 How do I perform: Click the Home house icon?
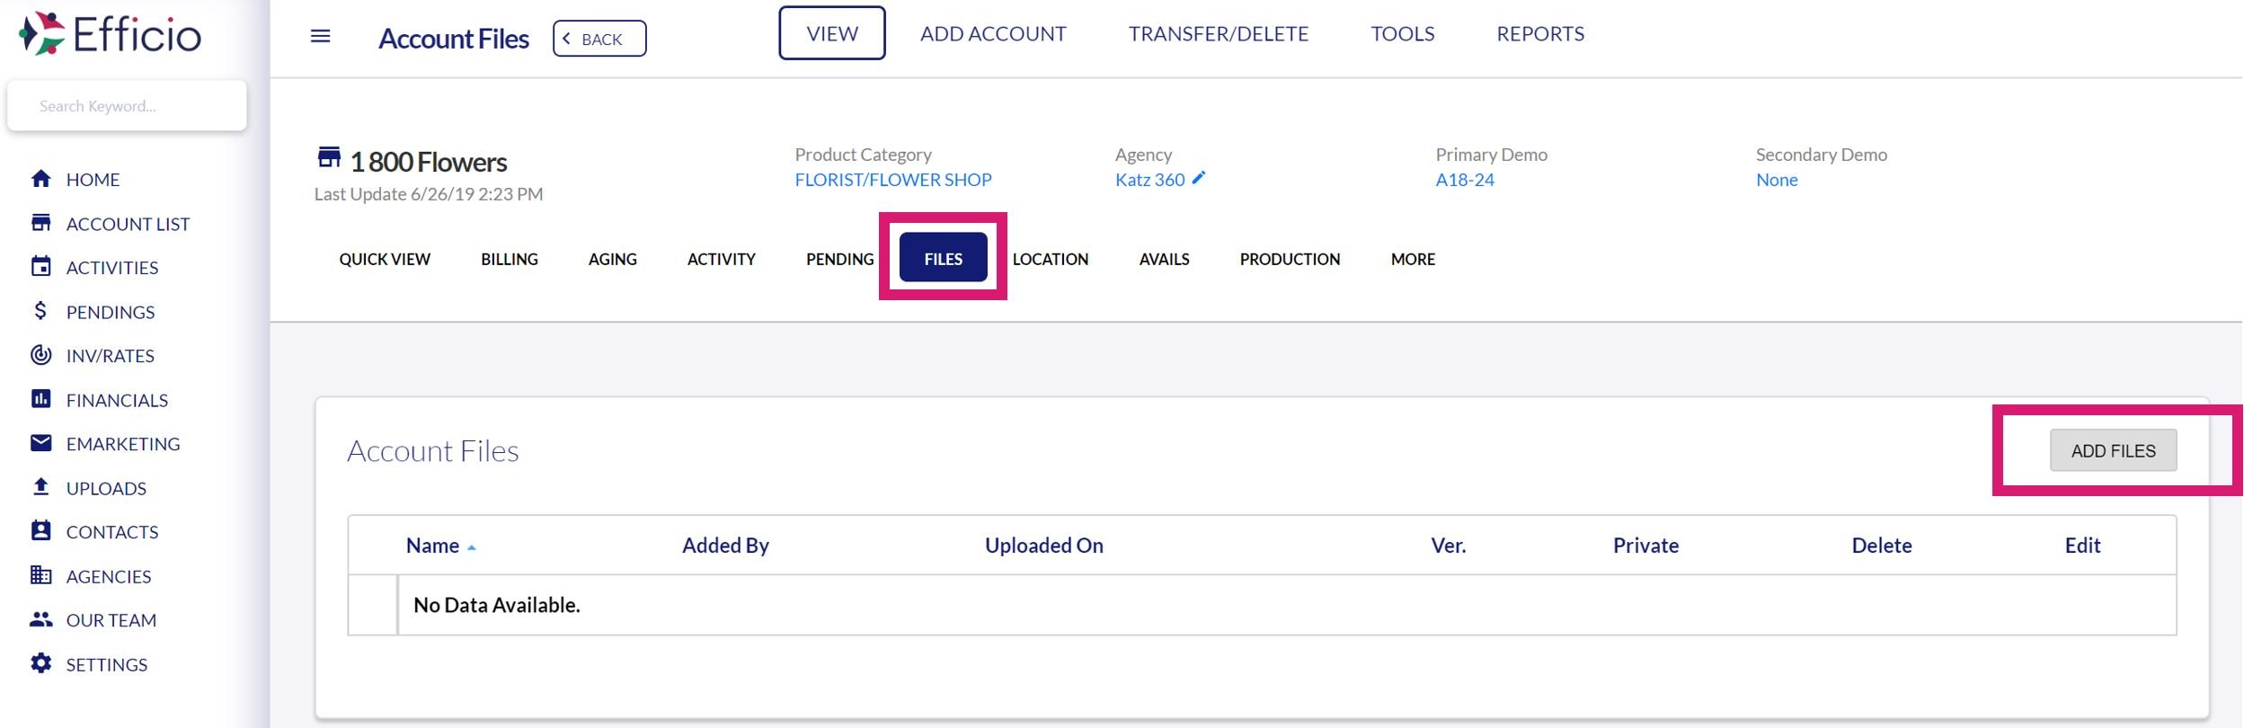click(40, 179)
